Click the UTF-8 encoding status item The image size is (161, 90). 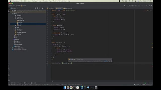tap(143, 85)
